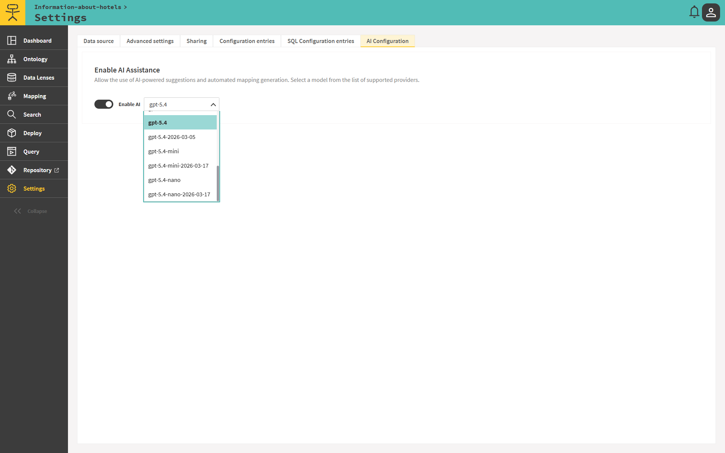This screenshot has height=453, width=725.
Task: Click the Repository git icon
Action: (12, 170)
